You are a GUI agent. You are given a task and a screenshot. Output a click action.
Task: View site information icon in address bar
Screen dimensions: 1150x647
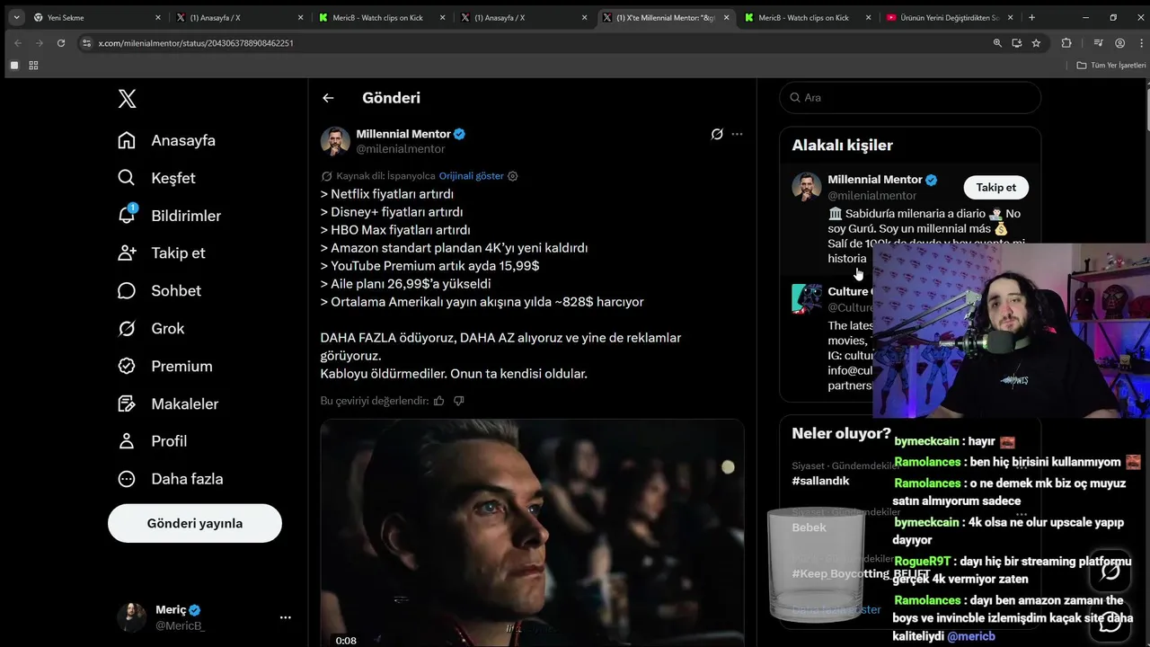pos(86,43)
